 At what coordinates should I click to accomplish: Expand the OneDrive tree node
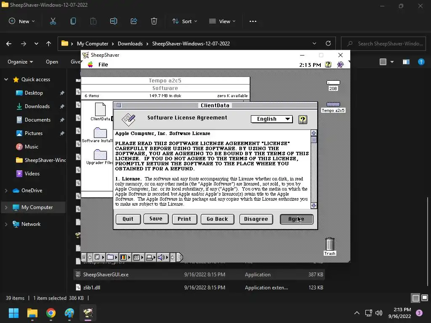click(x=6, y=191)
